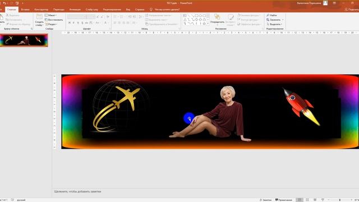Select the star shape in the shapes gallery
Viewport: 359px width, 202px height.
[204, 24]
